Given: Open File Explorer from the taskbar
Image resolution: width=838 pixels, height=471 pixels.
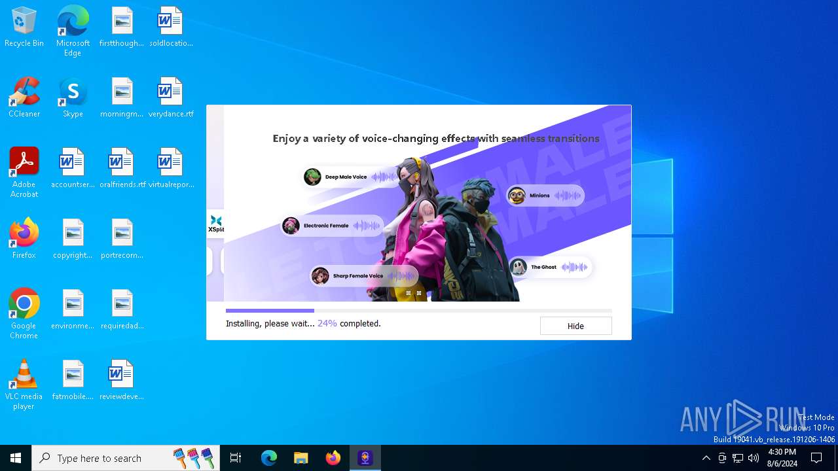Looking at the screenshot, I should pyautogui.click(x=301, y=458).
